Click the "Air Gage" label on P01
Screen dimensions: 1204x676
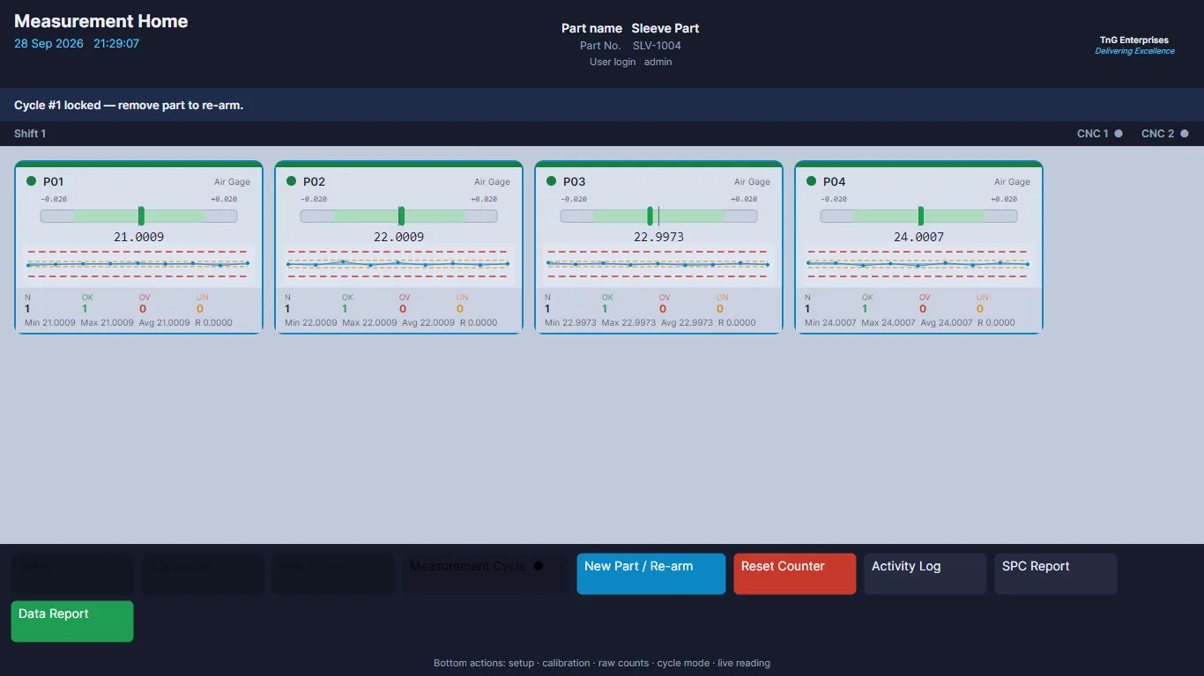[232, 182]
